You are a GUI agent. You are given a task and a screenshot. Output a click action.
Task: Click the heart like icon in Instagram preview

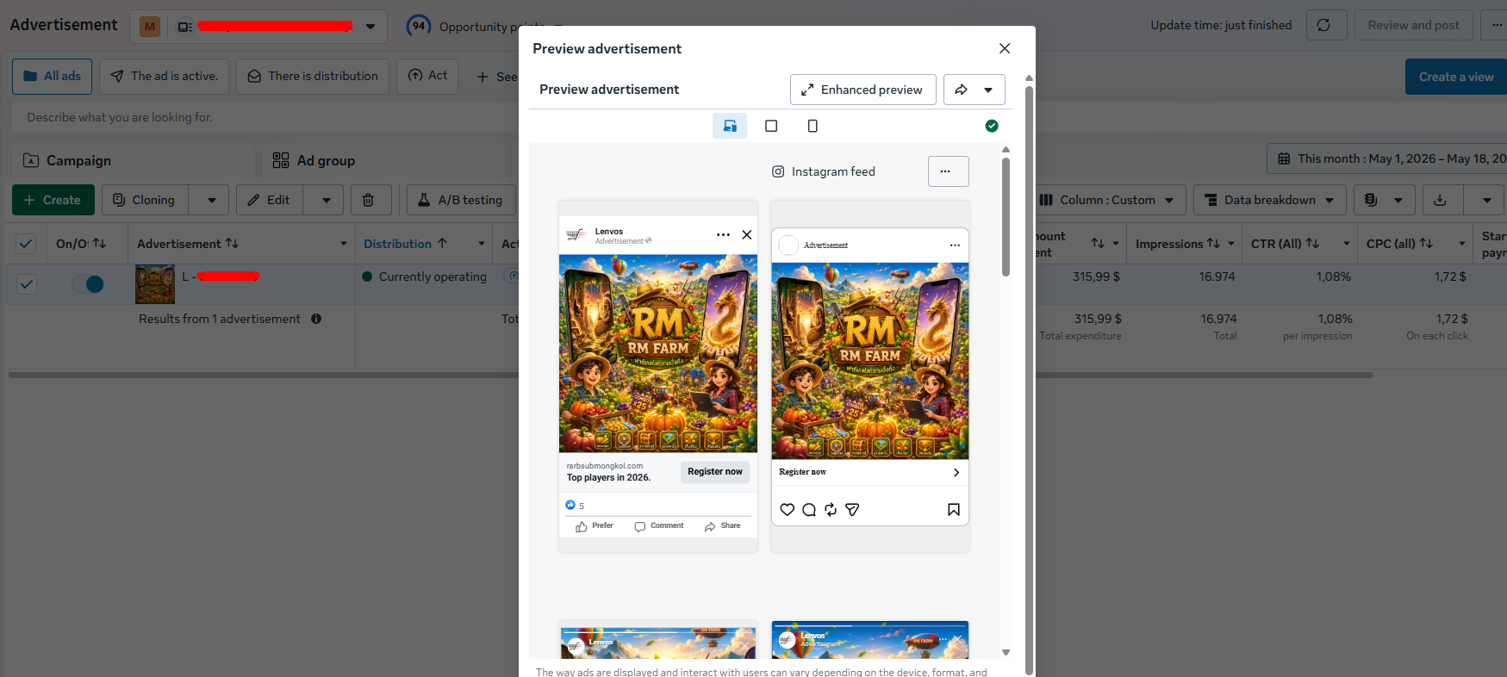pos(787,510)
